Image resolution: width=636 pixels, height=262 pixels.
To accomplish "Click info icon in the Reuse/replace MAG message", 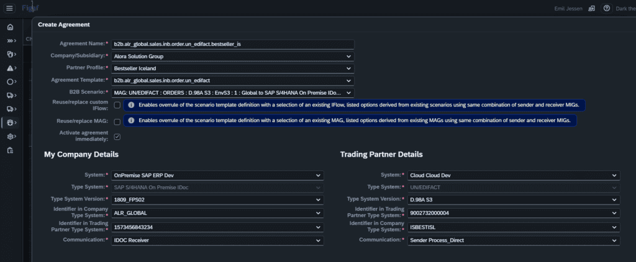I will click(132, 121).
